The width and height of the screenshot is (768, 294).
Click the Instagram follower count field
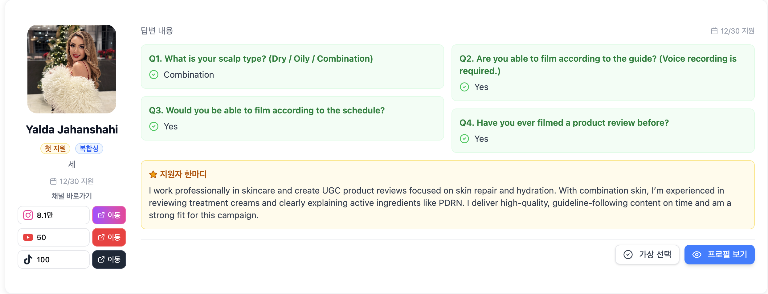point(54,215)
